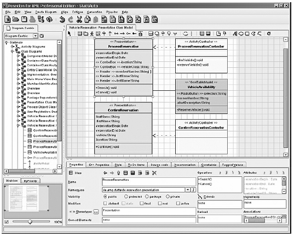Screen dimensions: 294x237
Task: Click the birdview zoom slider handle
Action: pyautogui.click(x=30, y=222)
